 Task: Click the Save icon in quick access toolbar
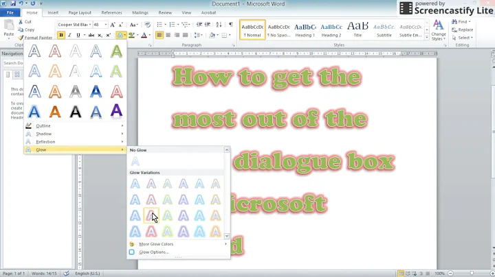[13, 3]
